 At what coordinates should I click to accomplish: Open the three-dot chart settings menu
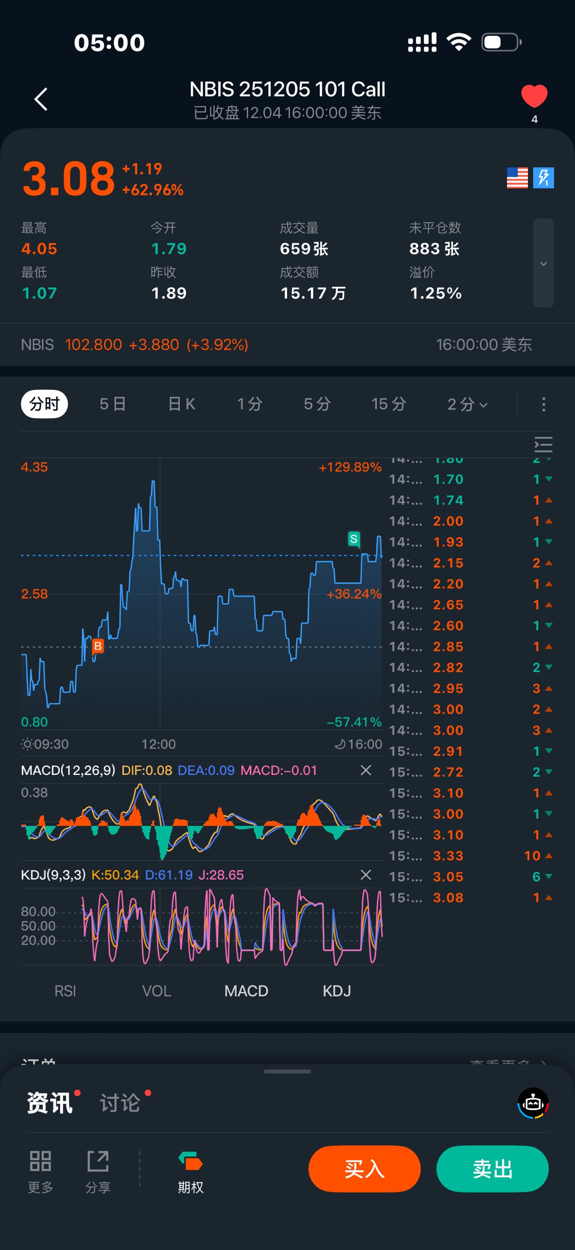(x=543, y=404)
